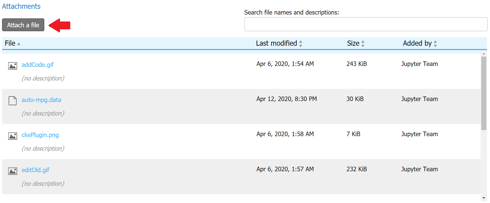Viewport: 490px width, 203px height.
Task: Click the scrollbar down arrow
Action: coord(484,198)
